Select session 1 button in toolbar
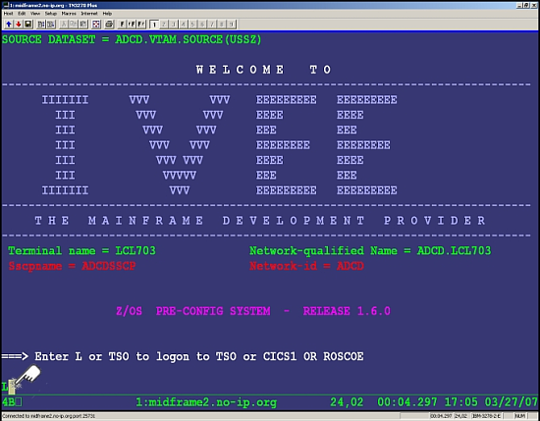This screenshot has height=421, width=540. pyautogui.click(x=154, y=25)
